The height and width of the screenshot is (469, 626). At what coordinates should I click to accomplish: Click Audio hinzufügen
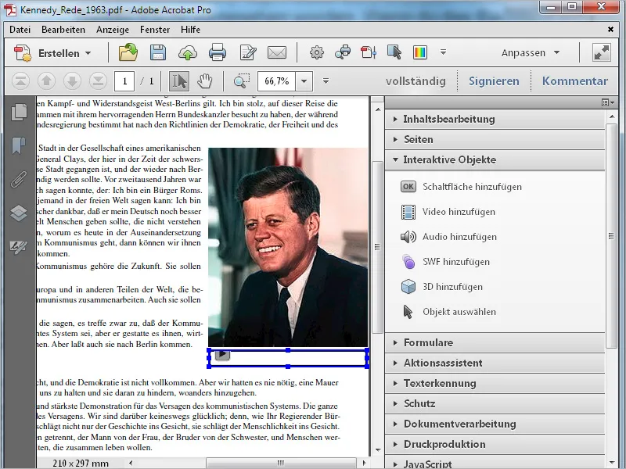[x=448, y=237]
